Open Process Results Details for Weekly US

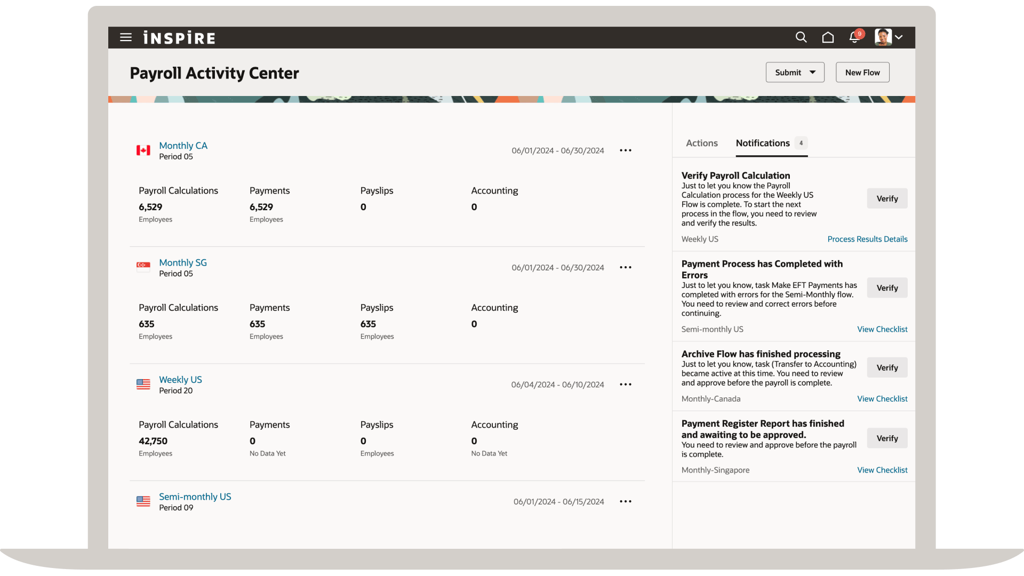point(867,239)
